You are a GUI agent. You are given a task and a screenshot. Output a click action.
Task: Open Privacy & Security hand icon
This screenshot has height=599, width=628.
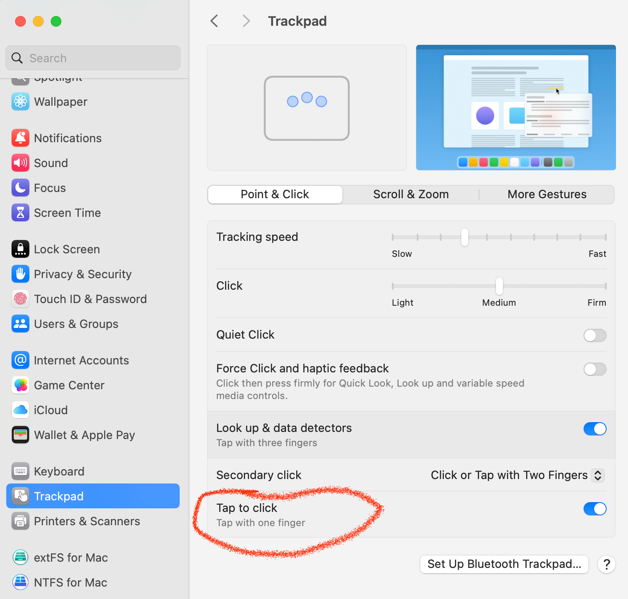[20, 274]
